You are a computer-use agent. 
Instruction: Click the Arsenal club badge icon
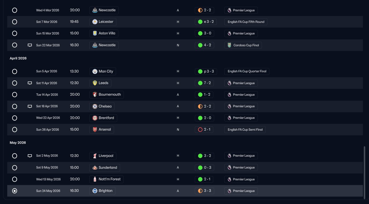(95, 129)
